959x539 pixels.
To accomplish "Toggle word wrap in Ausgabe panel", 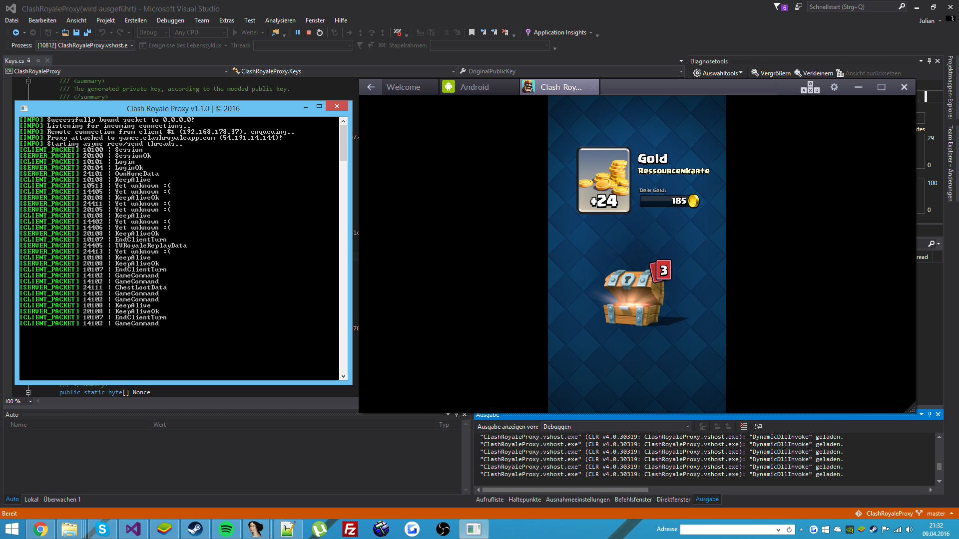I will pyautogui.click(x=758, y=426).
